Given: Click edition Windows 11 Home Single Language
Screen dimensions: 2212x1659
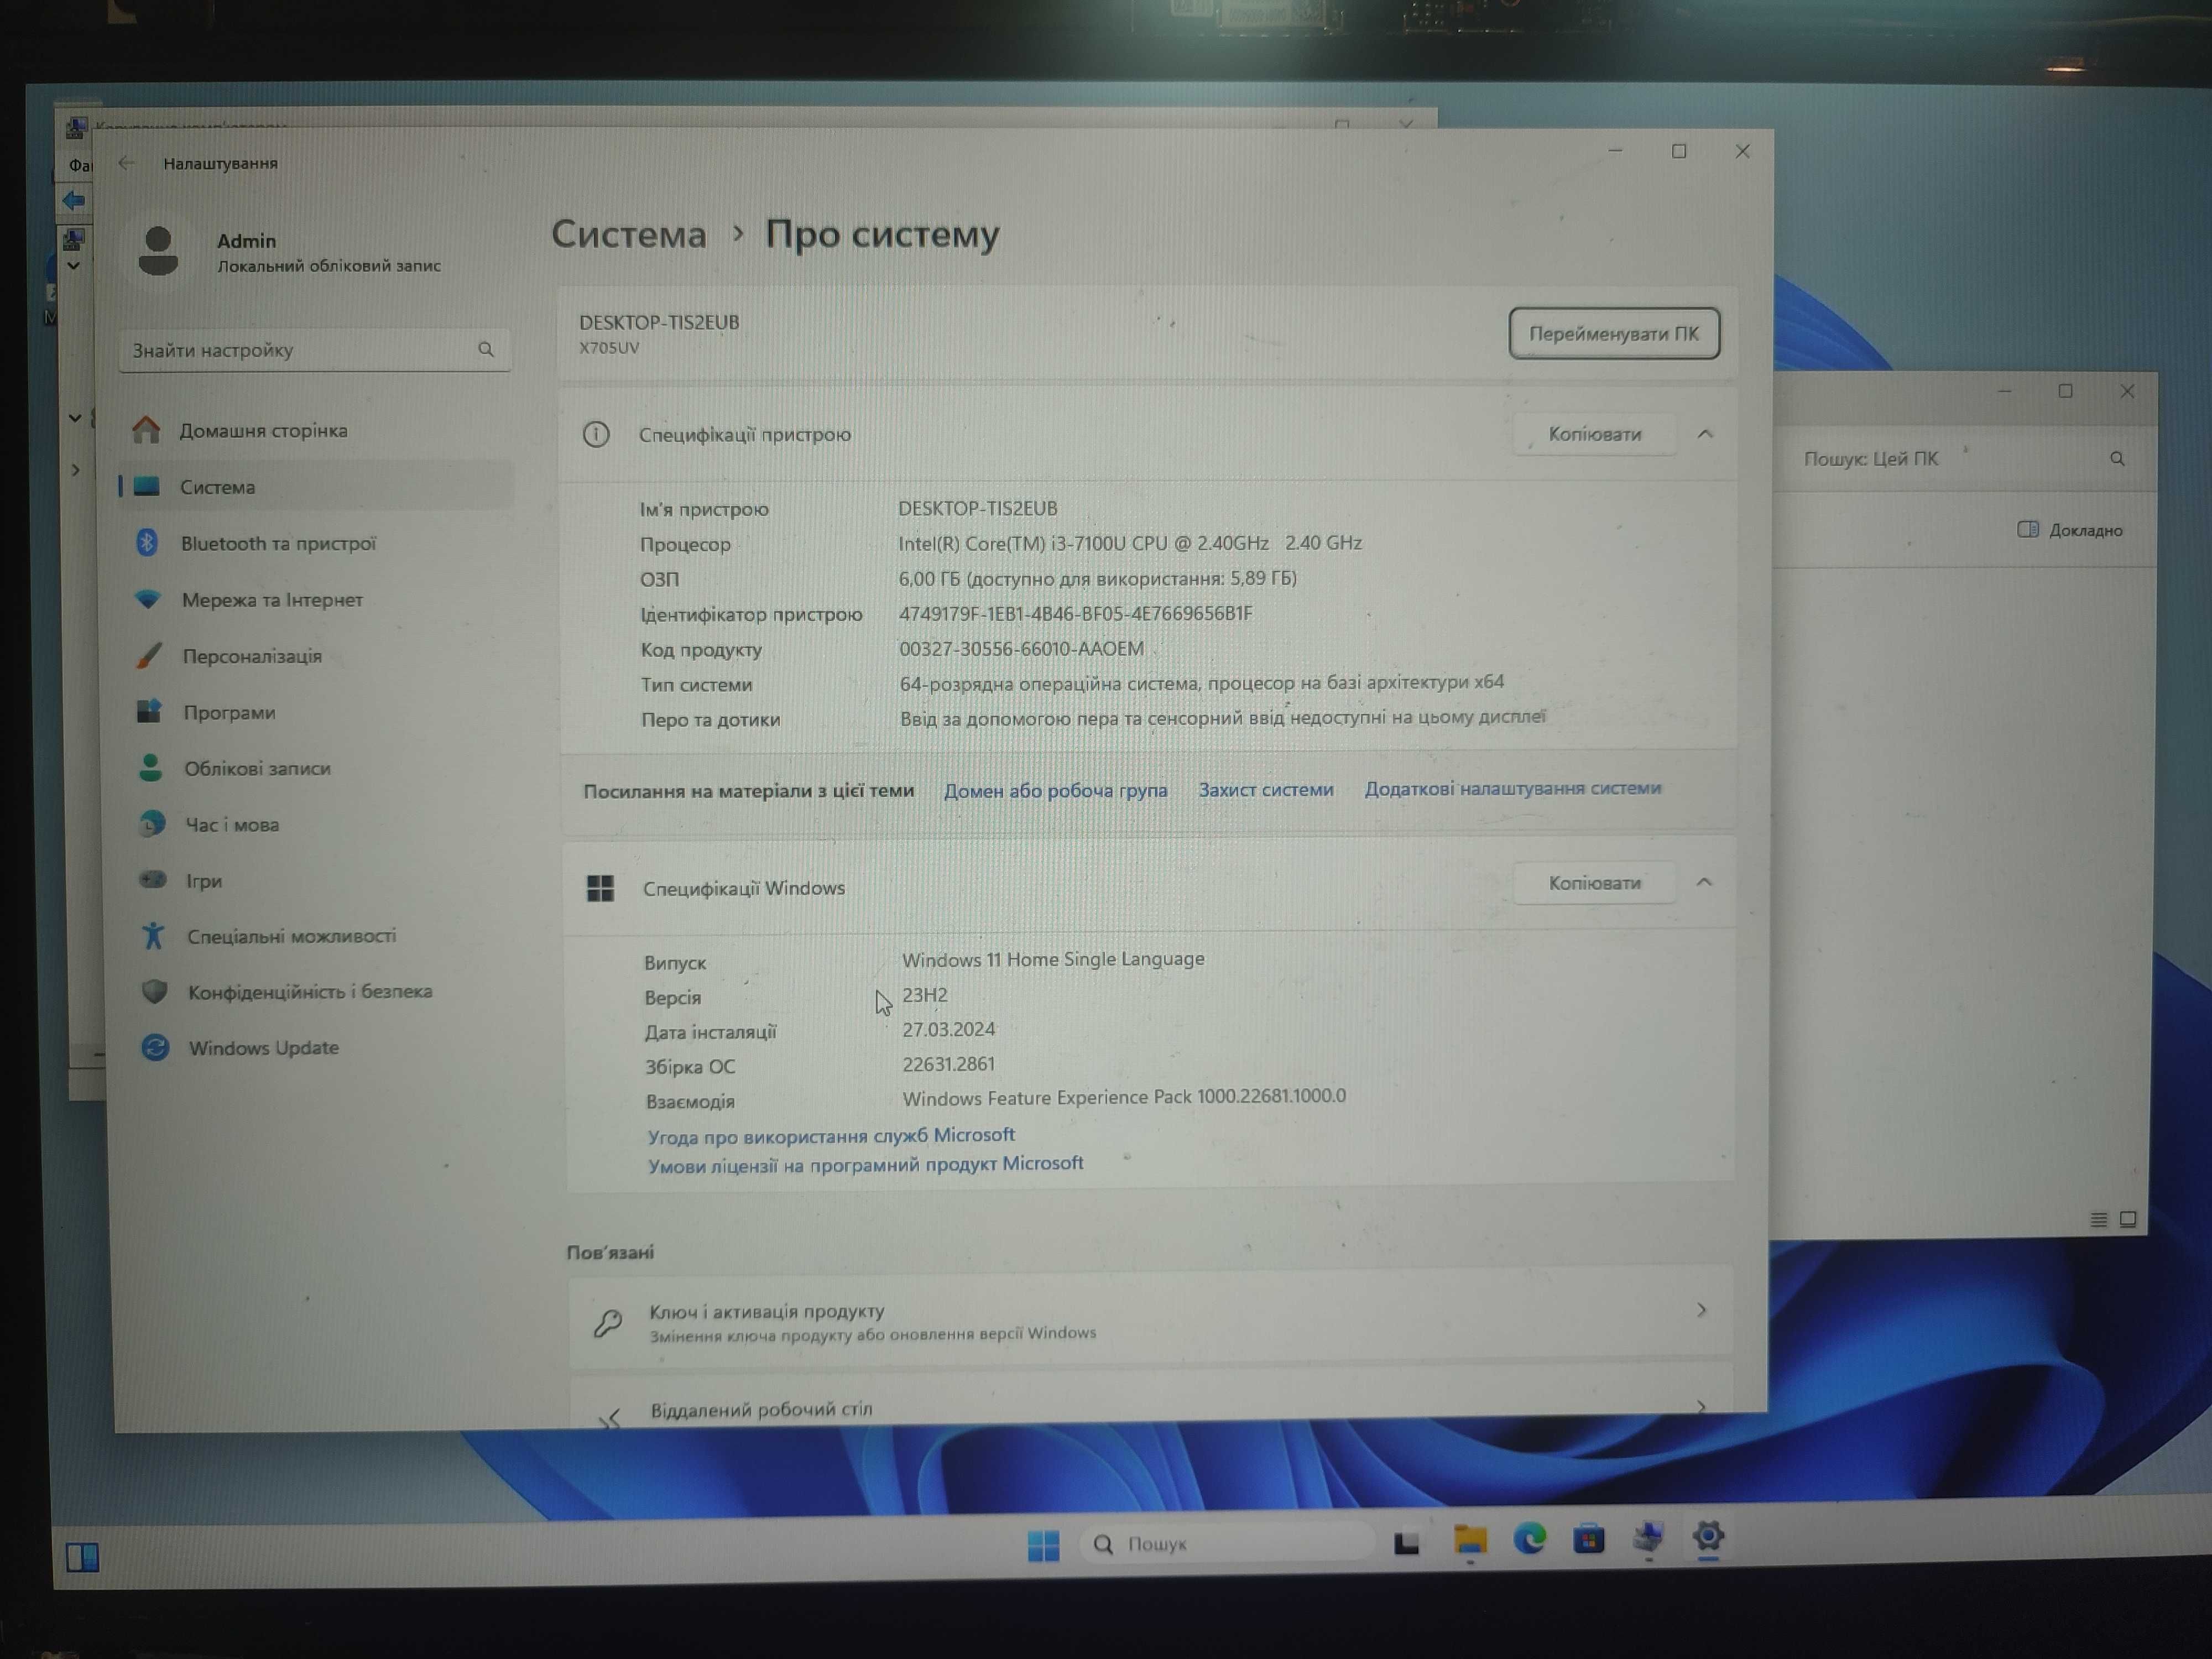Looking at the screenshot, I should pyautogui.click(x=1053, y=959).
